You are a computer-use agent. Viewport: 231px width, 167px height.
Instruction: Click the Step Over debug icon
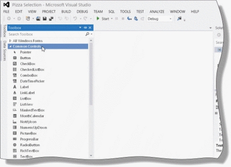point(136,19)
